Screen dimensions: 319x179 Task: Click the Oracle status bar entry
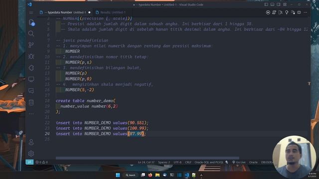(253, 162)
